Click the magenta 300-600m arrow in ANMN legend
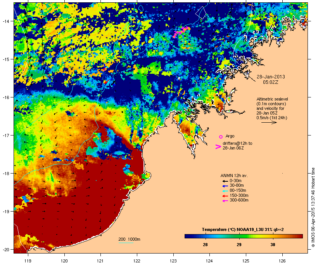Viewport: 318px width, 264px height. [225, 201]
